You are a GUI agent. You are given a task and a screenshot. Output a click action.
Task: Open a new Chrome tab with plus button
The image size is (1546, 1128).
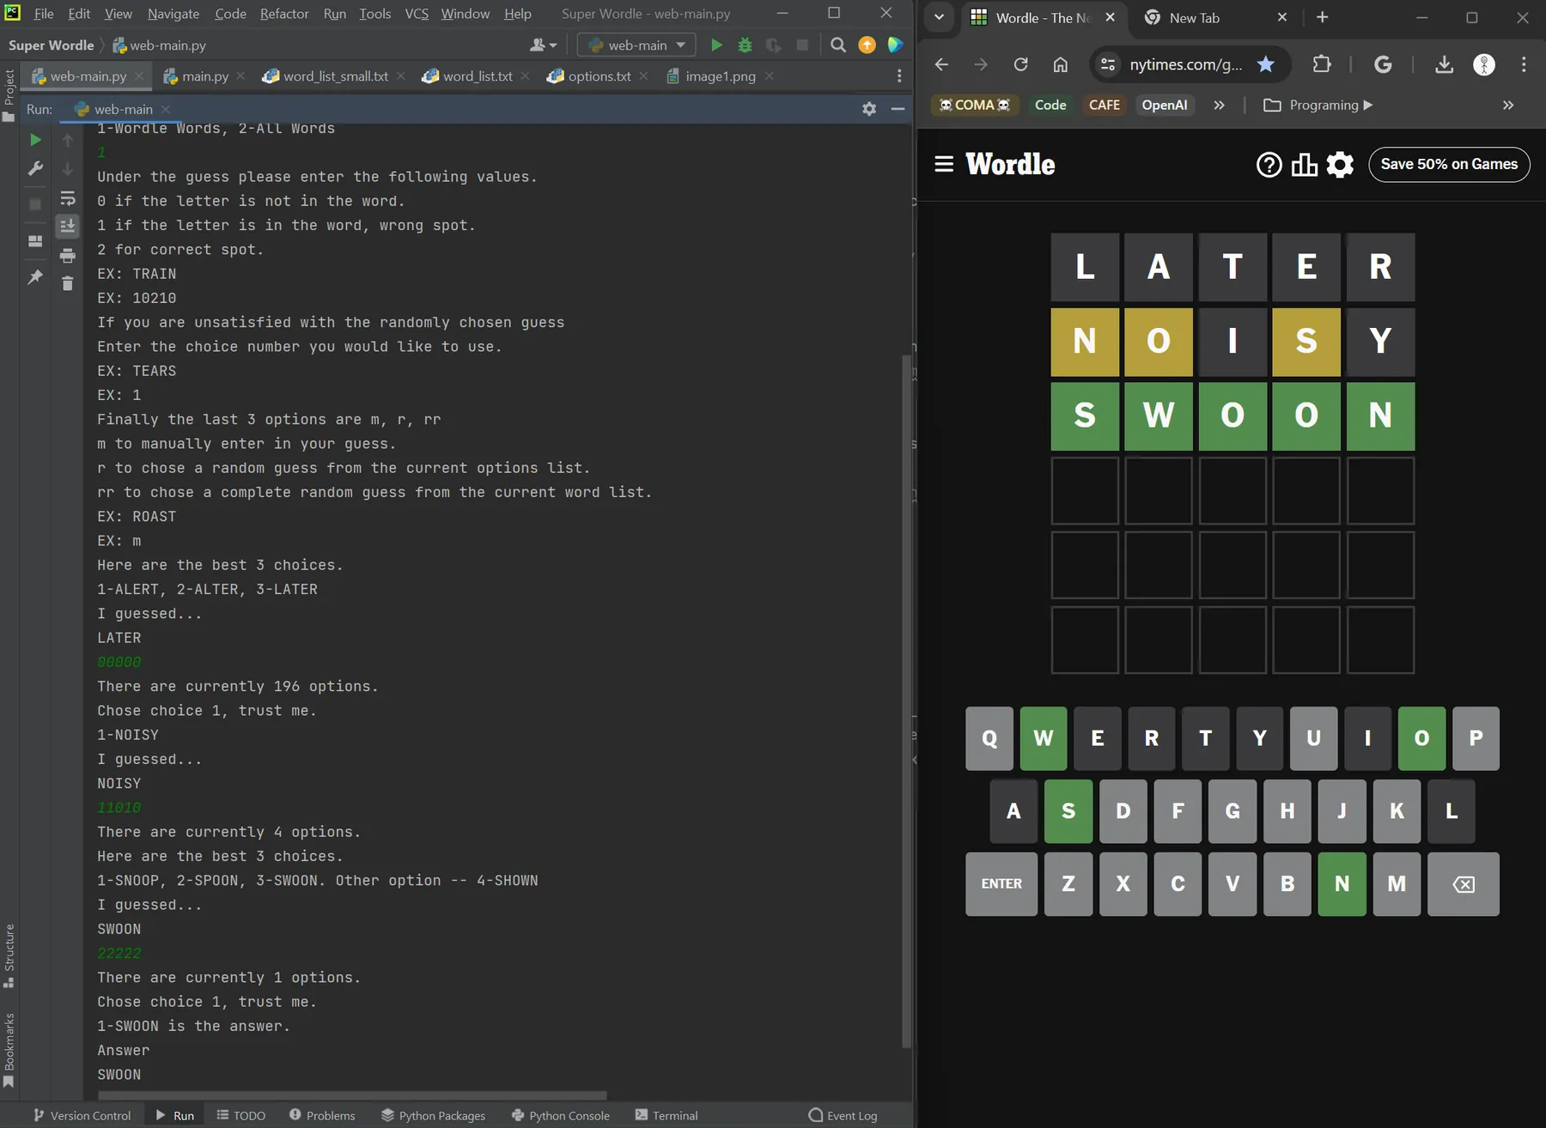[1322, 17]
